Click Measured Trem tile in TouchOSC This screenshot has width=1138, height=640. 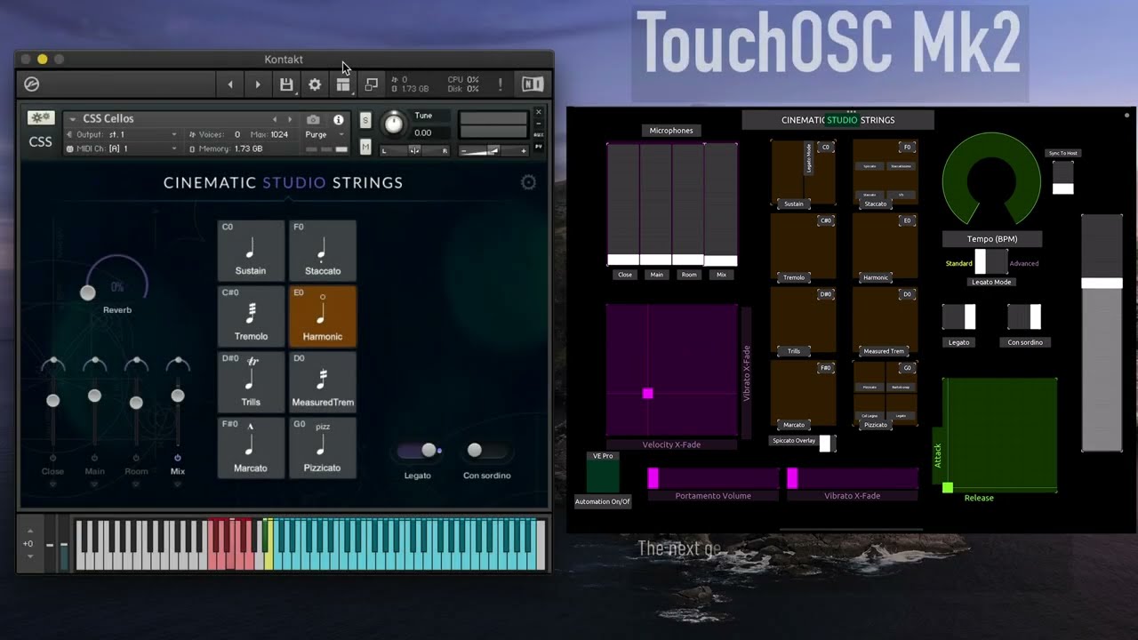click(885, 322)
